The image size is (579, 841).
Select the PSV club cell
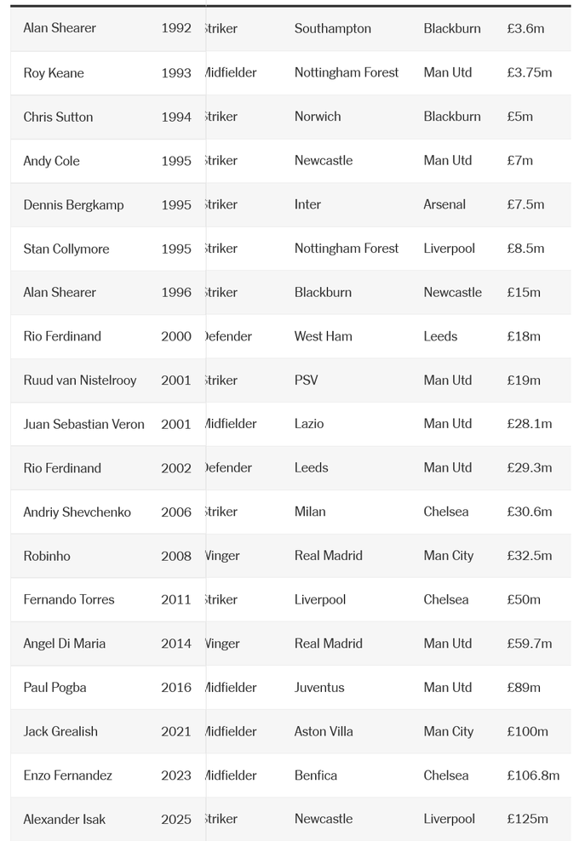[x=306, y=380]
